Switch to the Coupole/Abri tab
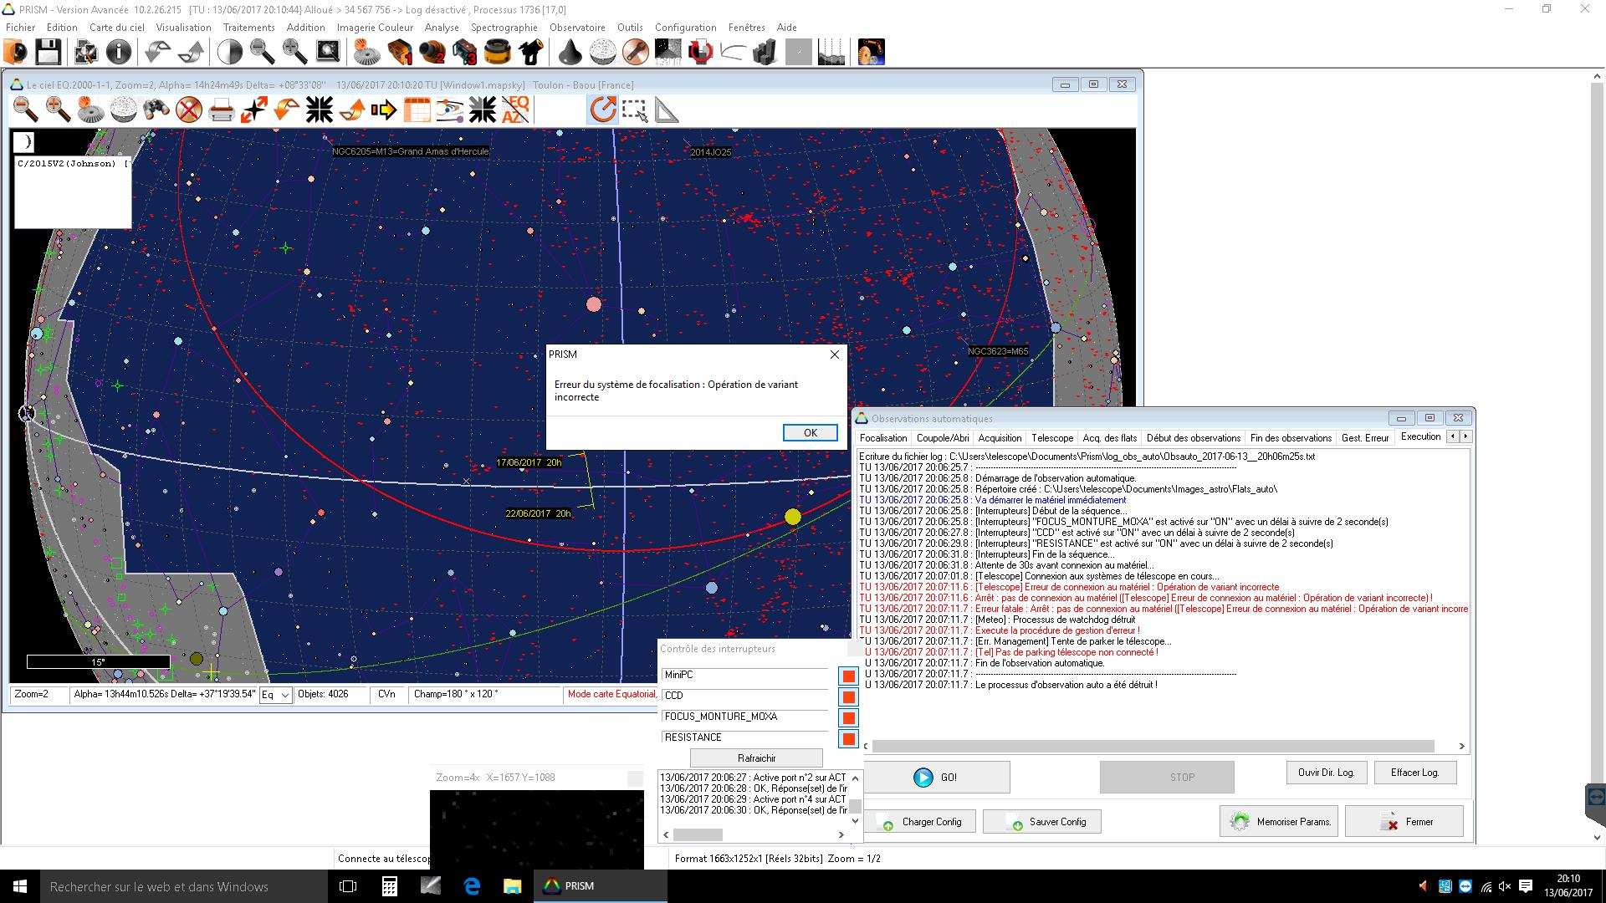1606x903 pixels. (942, 437)
